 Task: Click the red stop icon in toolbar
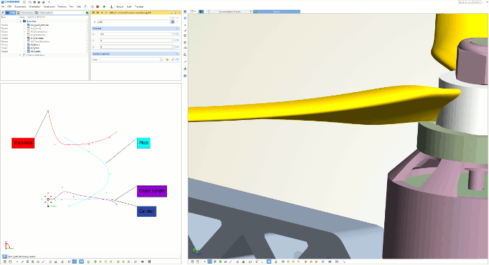click(98, 6)
